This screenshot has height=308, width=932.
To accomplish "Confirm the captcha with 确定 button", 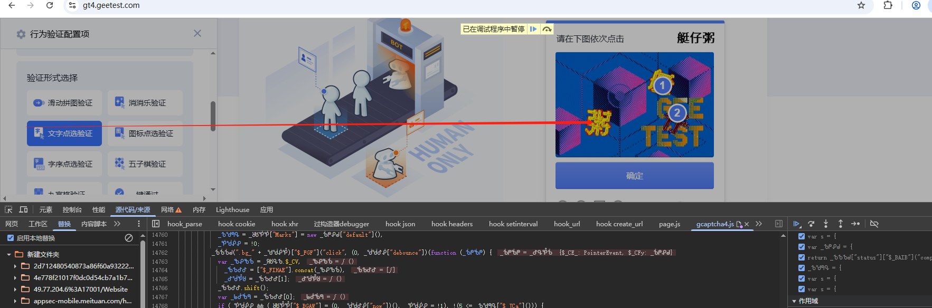I will 635,176.
